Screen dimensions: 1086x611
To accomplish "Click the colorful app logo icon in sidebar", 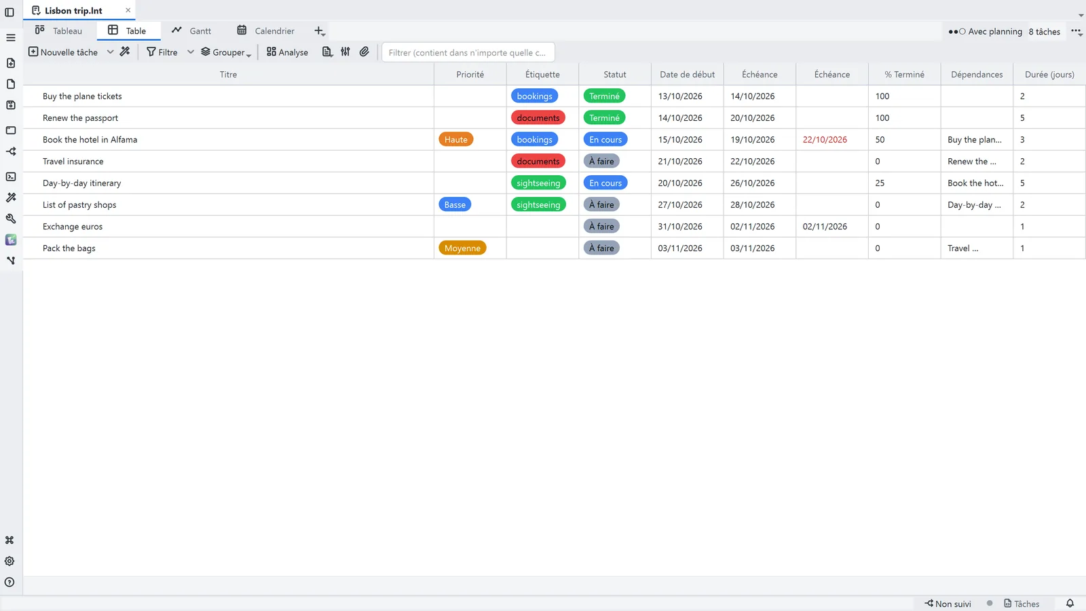I will [x=11, y=240].
